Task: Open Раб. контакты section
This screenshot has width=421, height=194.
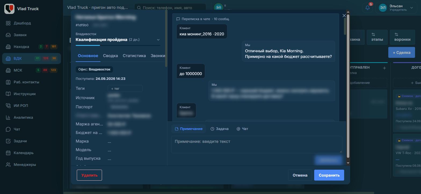Action: point(31,82)
